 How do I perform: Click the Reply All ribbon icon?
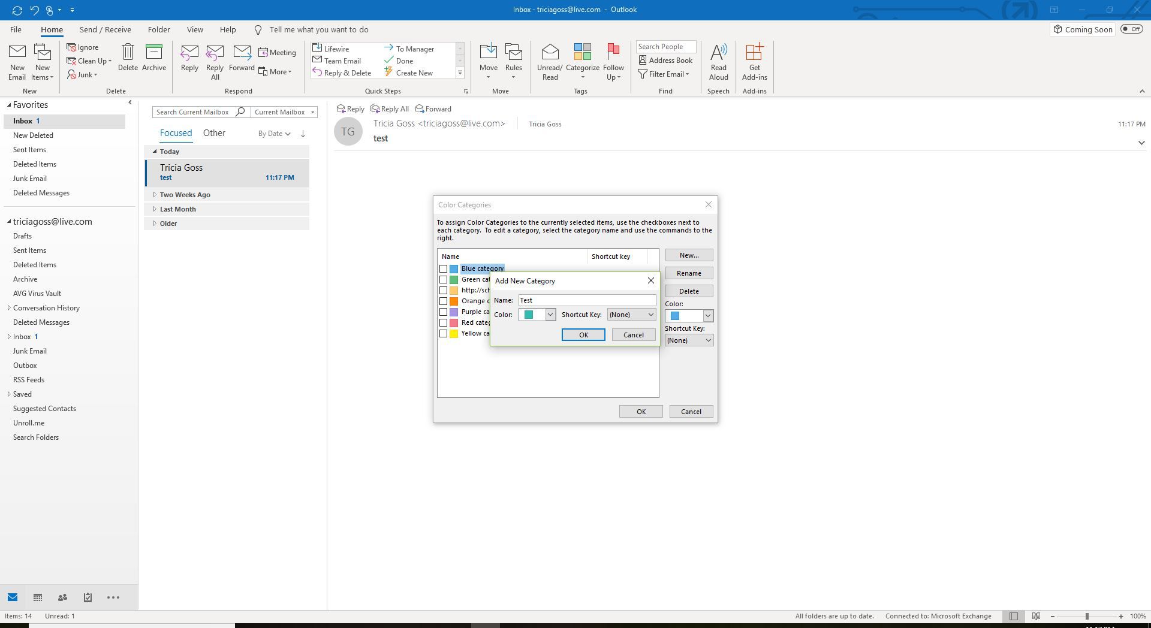215,53
